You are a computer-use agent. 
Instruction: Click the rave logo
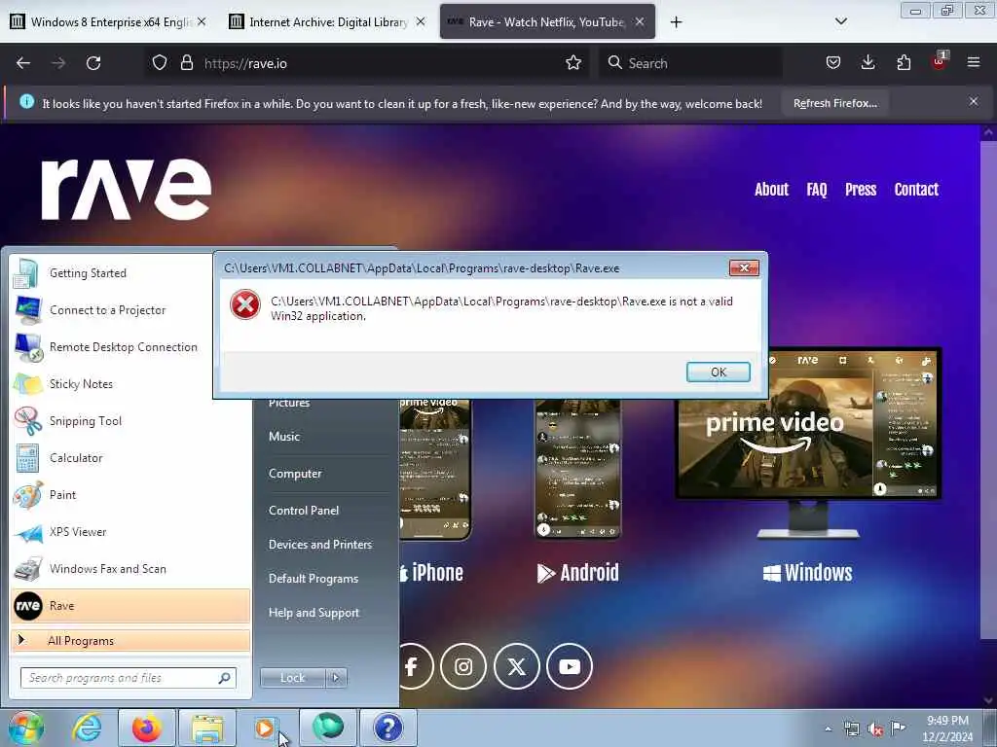click(126, 190)
